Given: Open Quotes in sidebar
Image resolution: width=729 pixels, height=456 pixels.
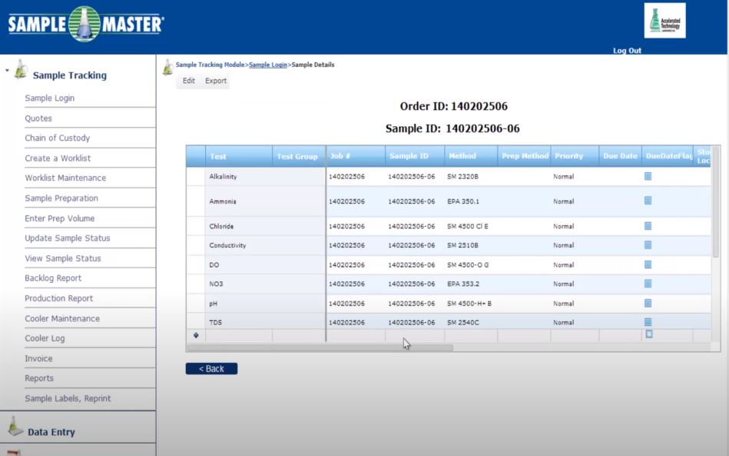Looking at the screenshot, I should 38,118.
